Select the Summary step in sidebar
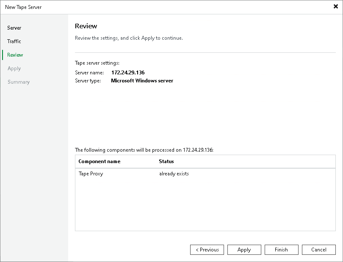Viewport: 343px width, 262px height. pos(19,82)
